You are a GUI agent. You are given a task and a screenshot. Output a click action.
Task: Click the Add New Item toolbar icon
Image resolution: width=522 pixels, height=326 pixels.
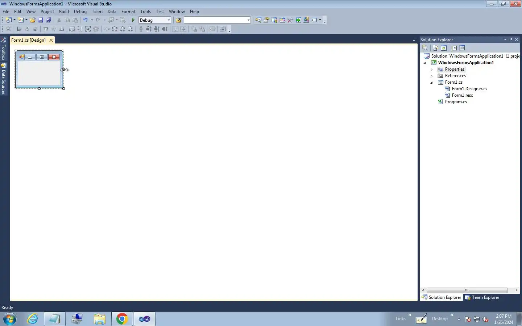pos(21,20)
